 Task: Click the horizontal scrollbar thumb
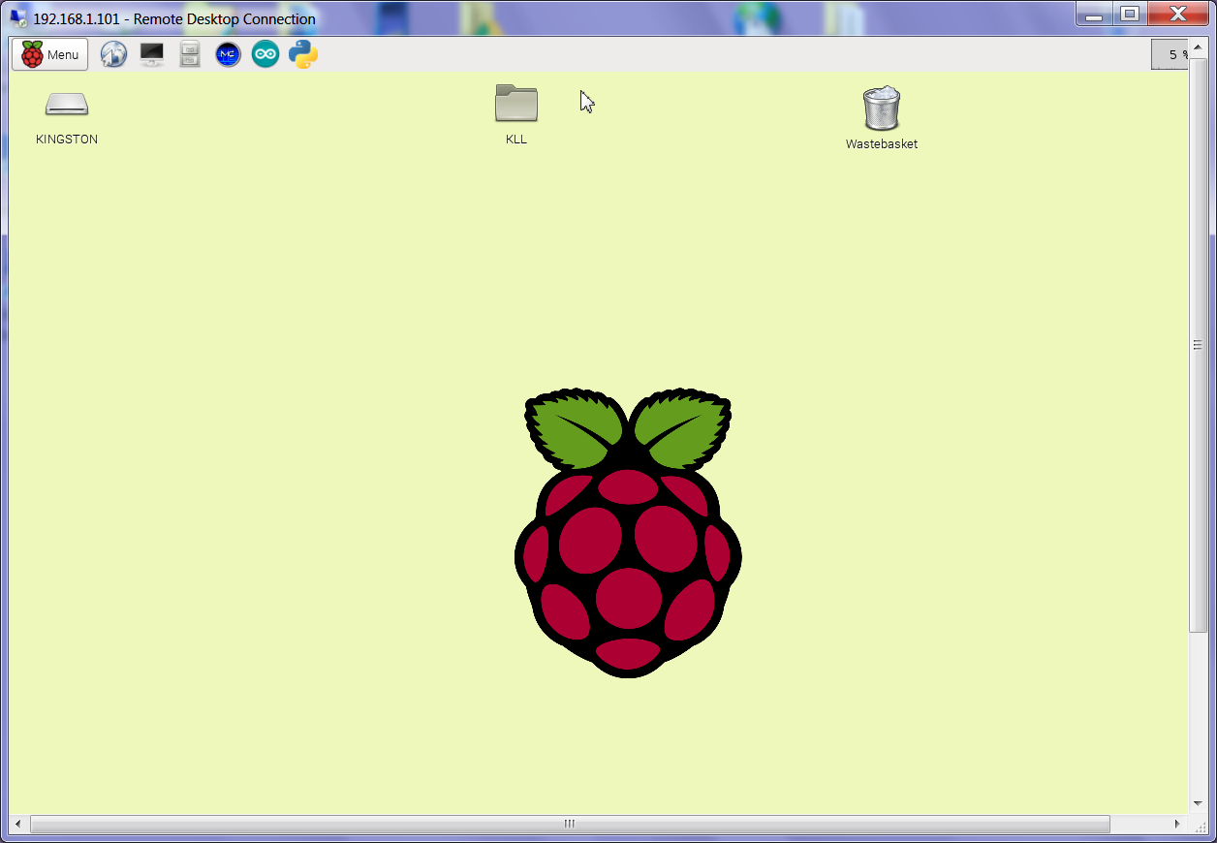coord(570,824)
